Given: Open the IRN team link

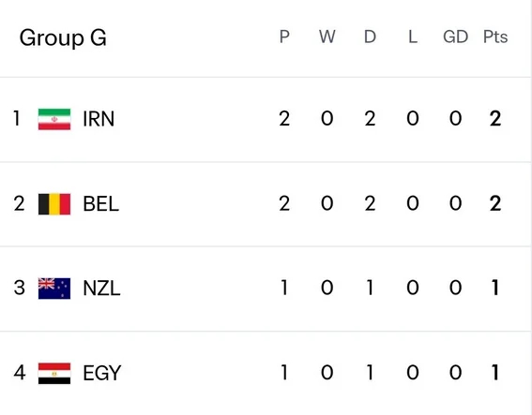Looking at the screenshot, I should coord(99,119).
